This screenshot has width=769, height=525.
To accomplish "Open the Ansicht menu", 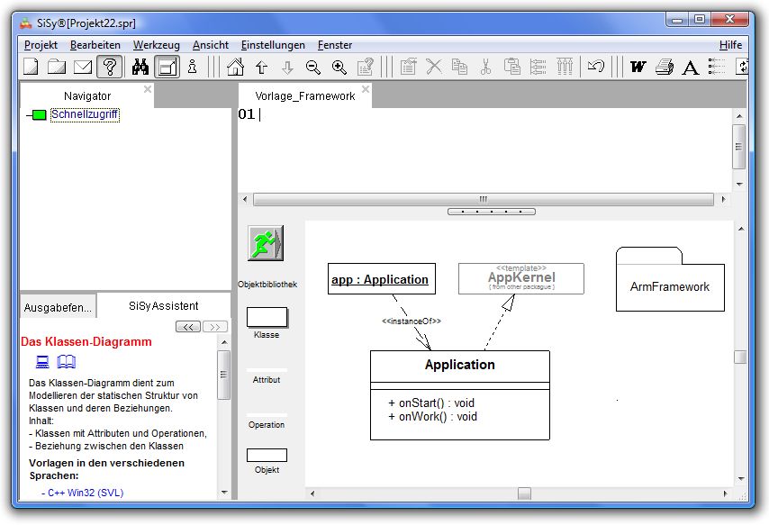I will [x=211, y=45].
